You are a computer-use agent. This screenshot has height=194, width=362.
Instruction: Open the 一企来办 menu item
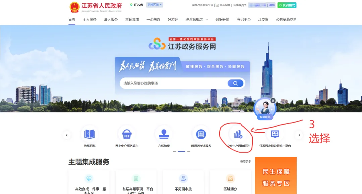[153, 20]
